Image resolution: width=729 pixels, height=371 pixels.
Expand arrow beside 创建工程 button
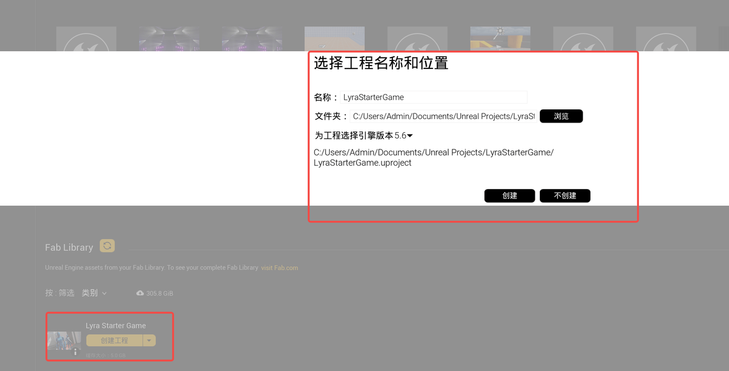tap(149, 340)
